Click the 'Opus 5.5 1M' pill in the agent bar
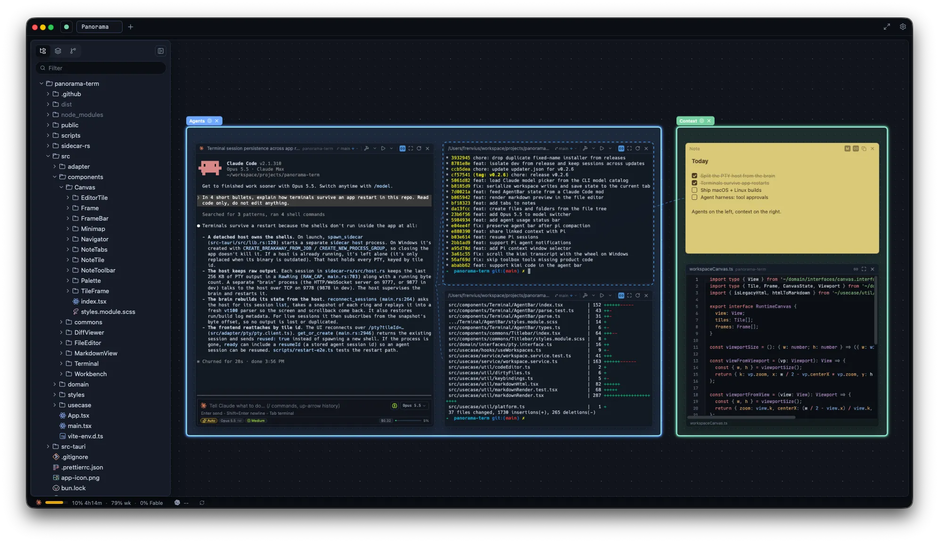 pyautogui.click(x=231, y=420)
